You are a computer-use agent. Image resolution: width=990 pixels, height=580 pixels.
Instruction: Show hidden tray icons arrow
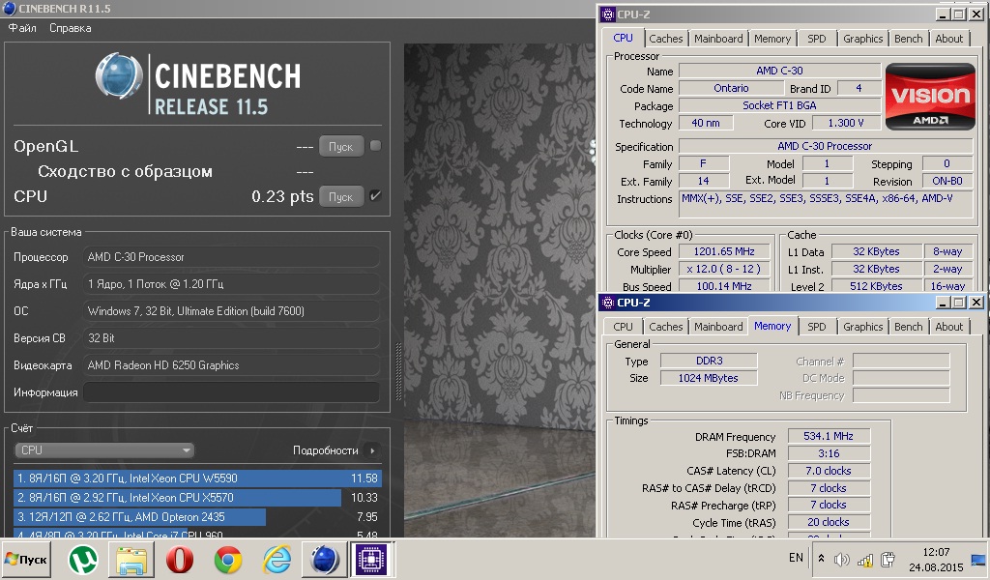(x=821, y=559)
